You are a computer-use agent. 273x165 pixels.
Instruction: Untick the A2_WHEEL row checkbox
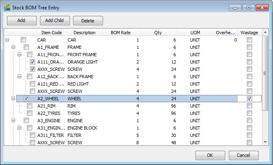(26, 98)
